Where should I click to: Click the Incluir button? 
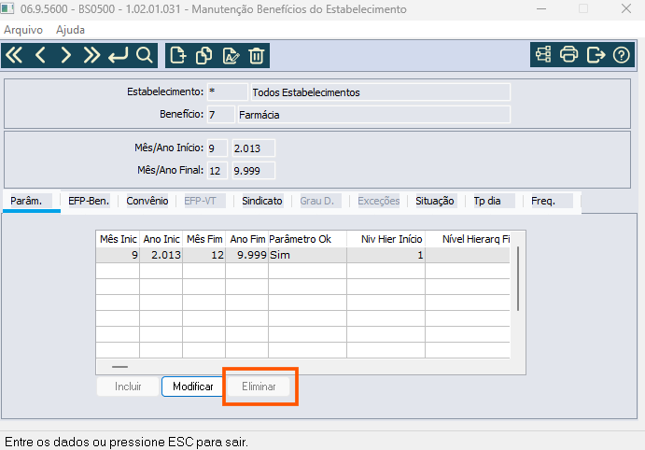pyautogui.click(x=128, y=387)
